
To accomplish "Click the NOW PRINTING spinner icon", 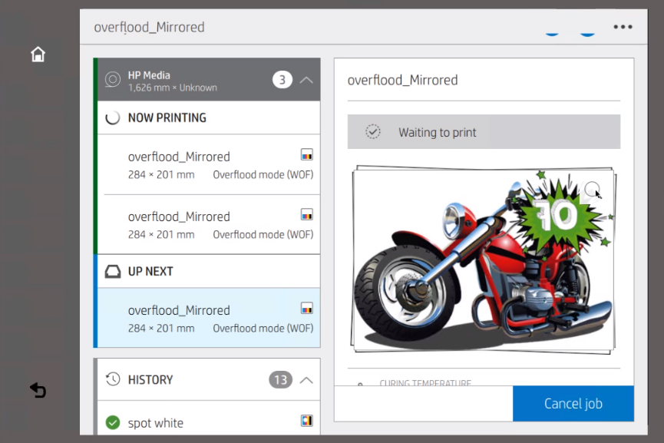I will [x=113, y=117].
